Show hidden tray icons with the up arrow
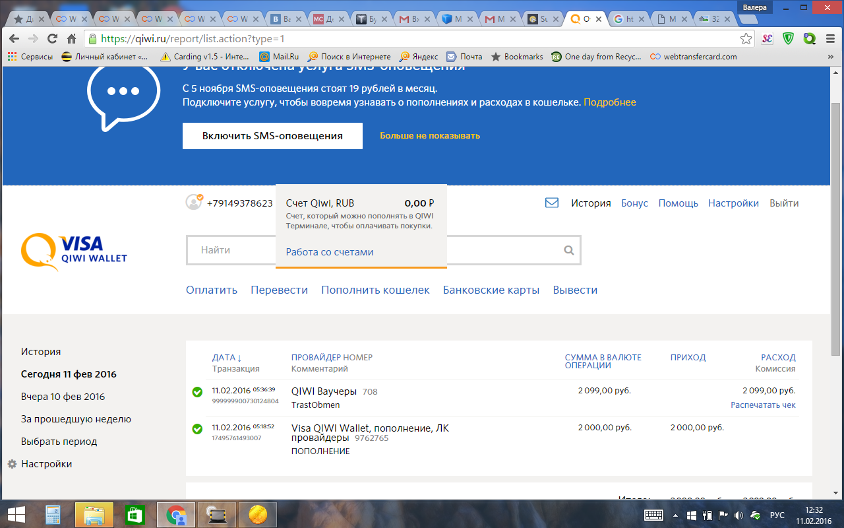 point(675,515)
